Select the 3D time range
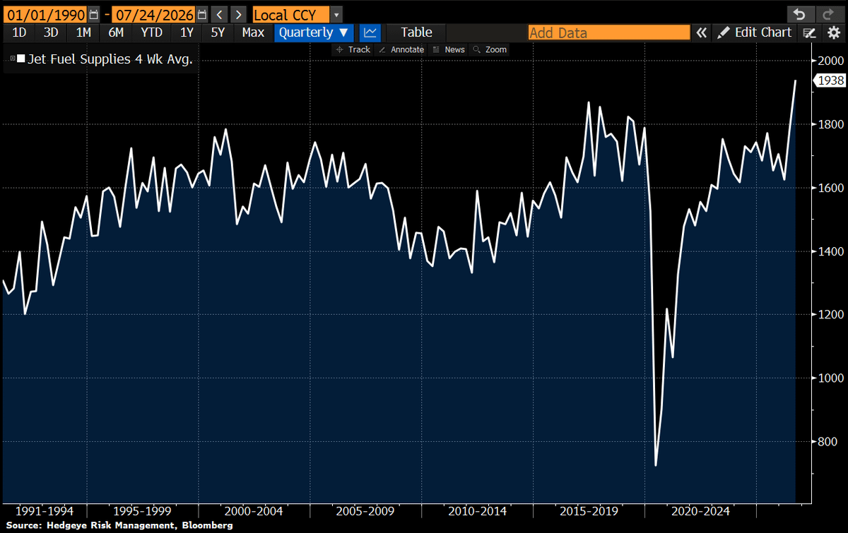Viewport: 848px width, 533px height. [x=51, y=32]
